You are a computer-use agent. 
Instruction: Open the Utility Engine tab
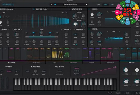77,9
